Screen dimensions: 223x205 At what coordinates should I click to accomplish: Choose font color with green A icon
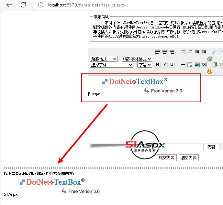[215, 65]
